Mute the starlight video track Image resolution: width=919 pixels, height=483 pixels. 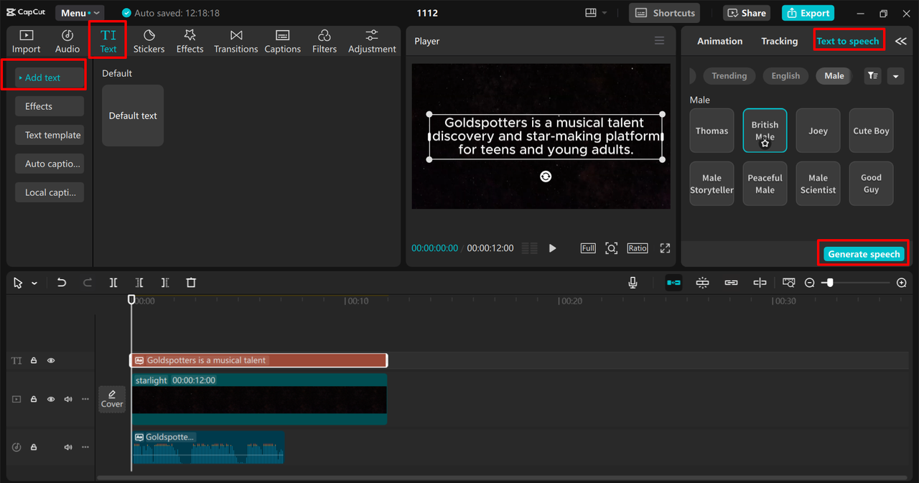pyautogui.click(x=68, y=399)
